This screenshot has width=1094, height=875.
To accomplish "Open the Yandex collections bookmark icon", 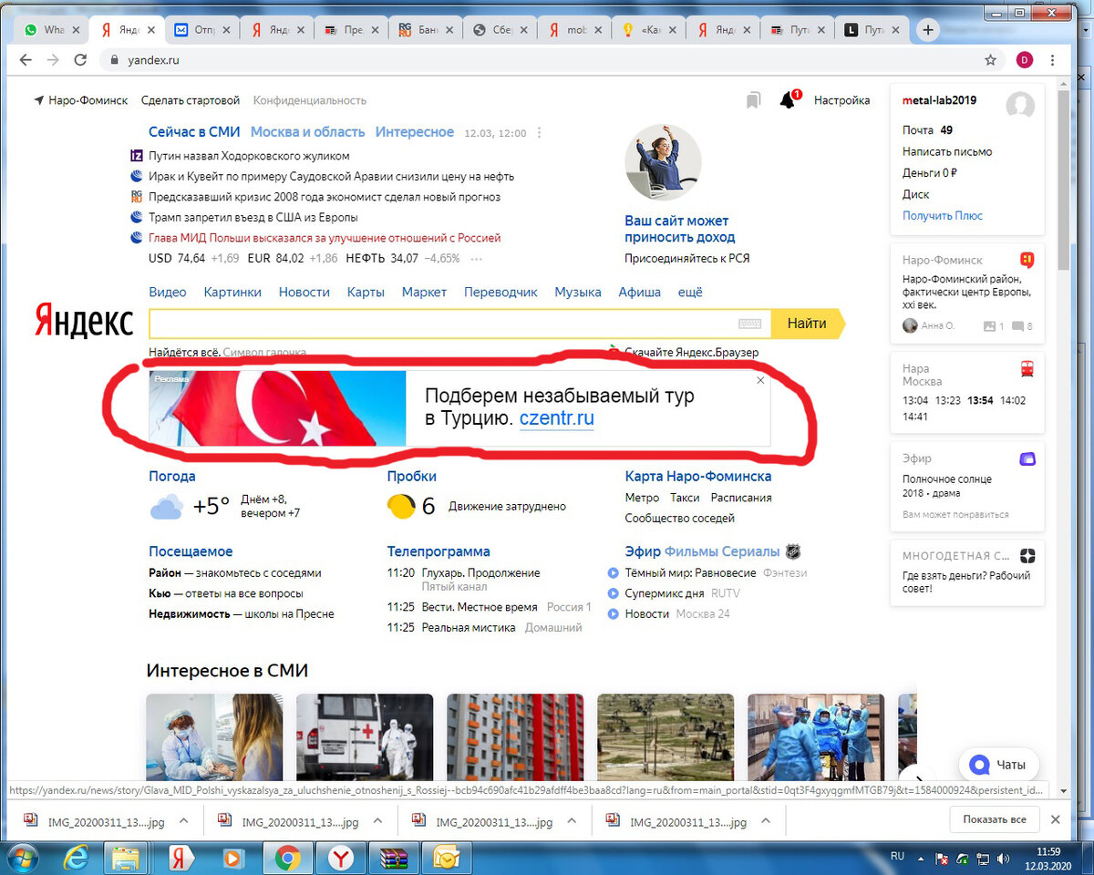I will coord(753,100).
